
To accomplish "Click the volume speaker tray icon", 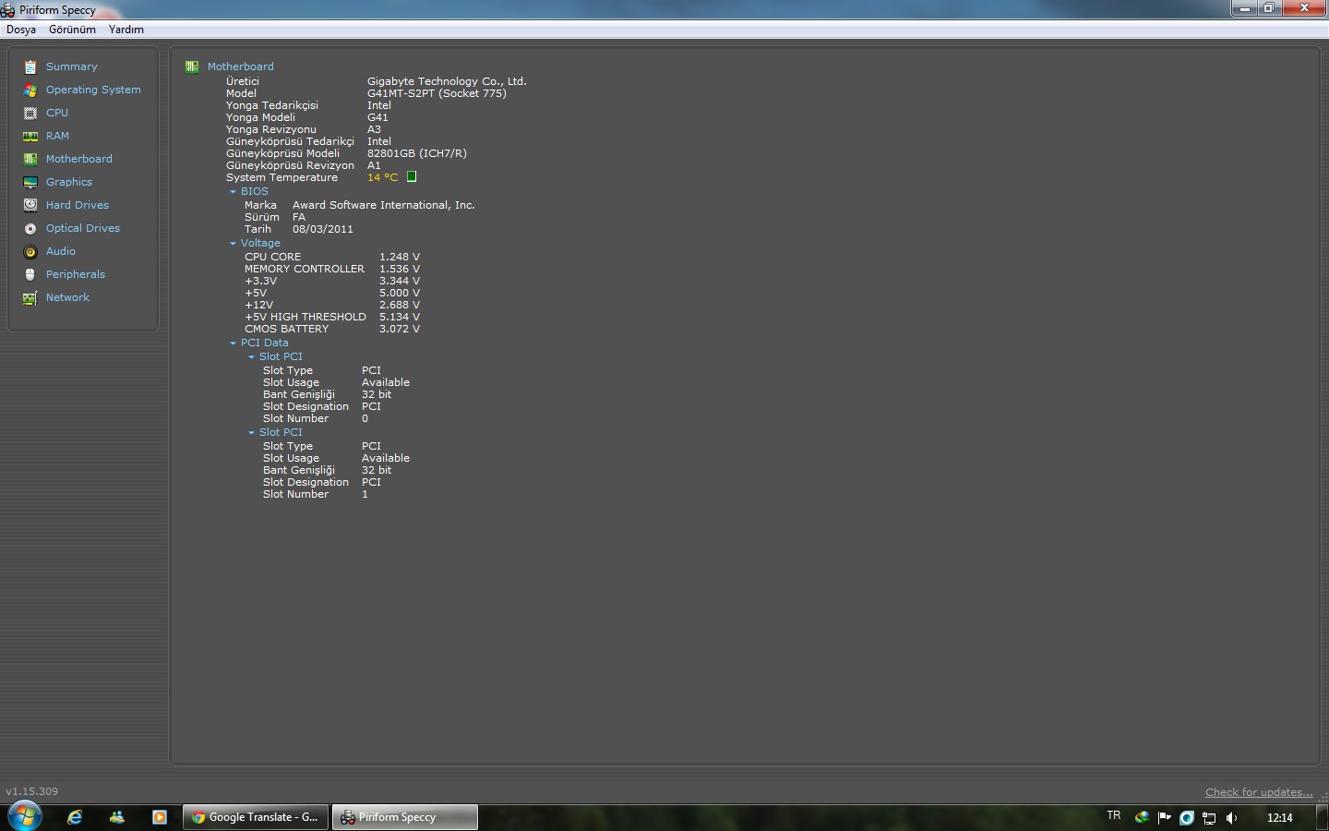I will click(x=1231, y=817).
